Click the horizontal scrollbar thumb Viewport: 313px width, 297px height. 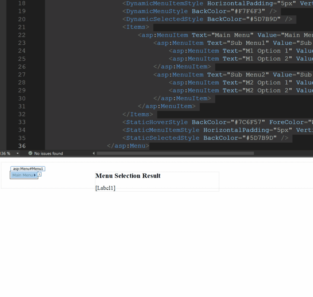click(175, 153)
